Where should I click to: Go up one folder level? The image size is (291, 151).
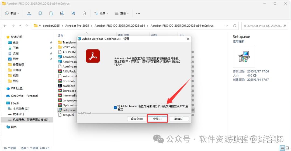click(x=27, y=26)
